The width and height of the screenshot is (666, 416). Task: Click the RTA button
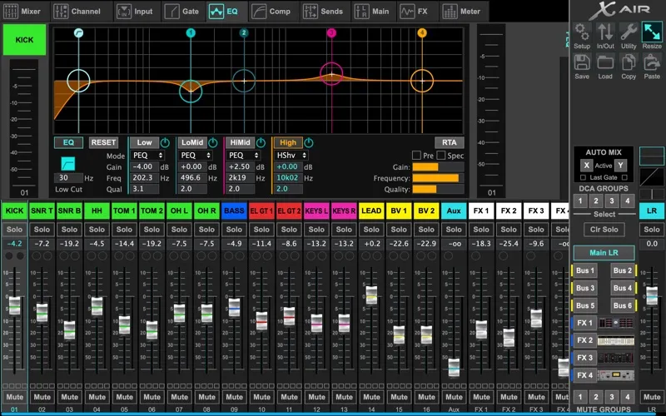pos(449,142)
